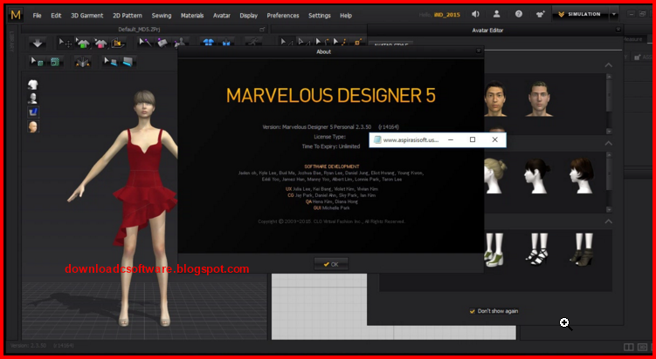Click the green texture select tool icon
This screenshot has width=656, height=359.
[x=38, y=62]
